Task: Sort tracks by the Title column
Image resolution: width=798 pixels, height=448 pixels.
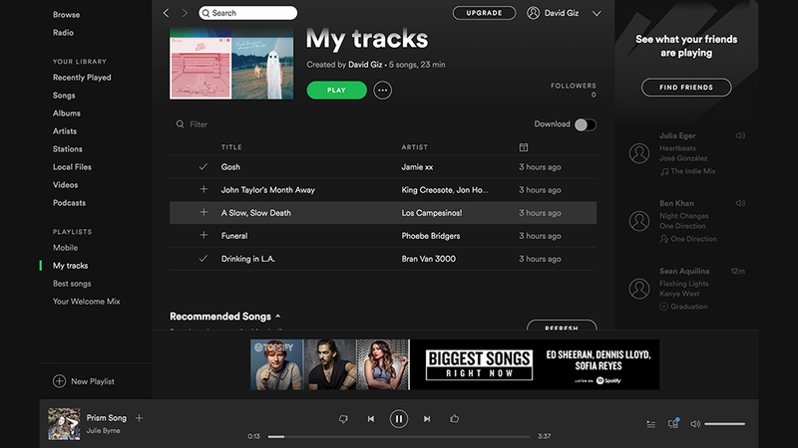Action: 231,147
